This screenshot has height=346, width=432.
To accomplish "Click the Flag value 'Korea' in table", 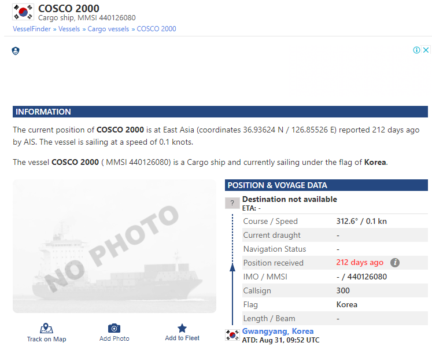I will coord(346,304).
